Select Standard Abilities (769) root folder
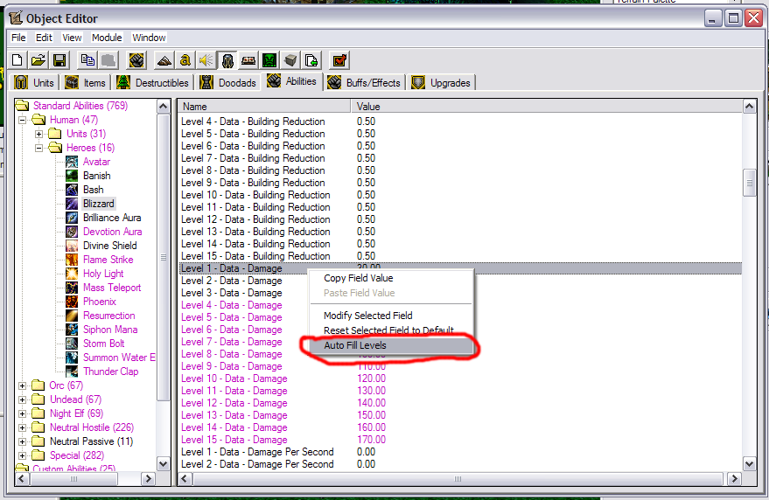This screenshot has height=500, width=769. tap(80, 106)
